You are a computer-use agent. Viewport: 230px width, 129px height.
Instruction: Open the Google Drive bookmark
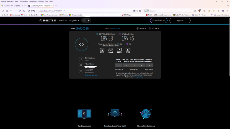click(34, 15)
